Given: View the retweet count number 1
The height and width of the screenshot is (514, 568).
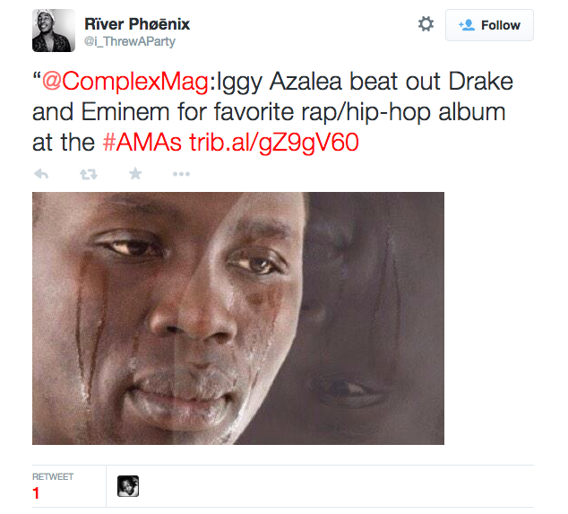Looking at the screenshot, I should pos(37,493).
